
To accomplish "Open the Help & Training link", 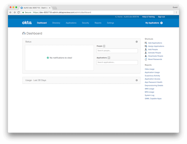I will pyautogui.click(x=148, y=17).
